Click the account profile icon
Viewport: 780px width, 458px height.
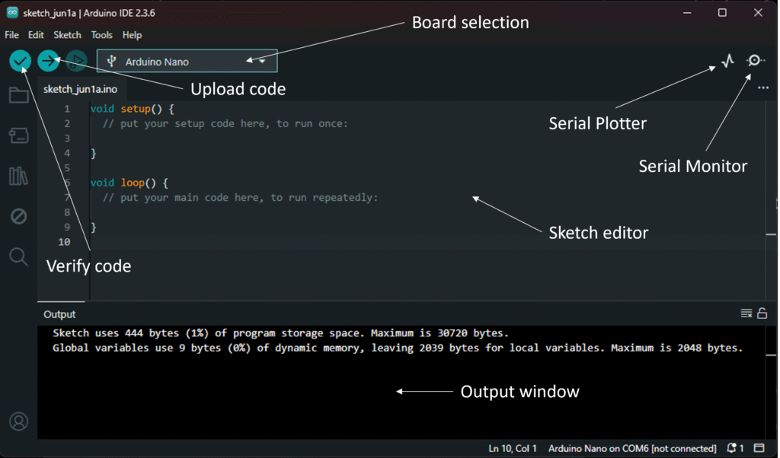(x=19, y=421)
